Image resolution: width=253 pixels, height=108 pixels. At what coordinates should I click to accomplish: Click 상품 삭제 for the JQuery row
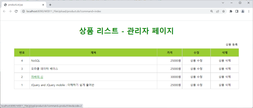[x=225, y=85]
